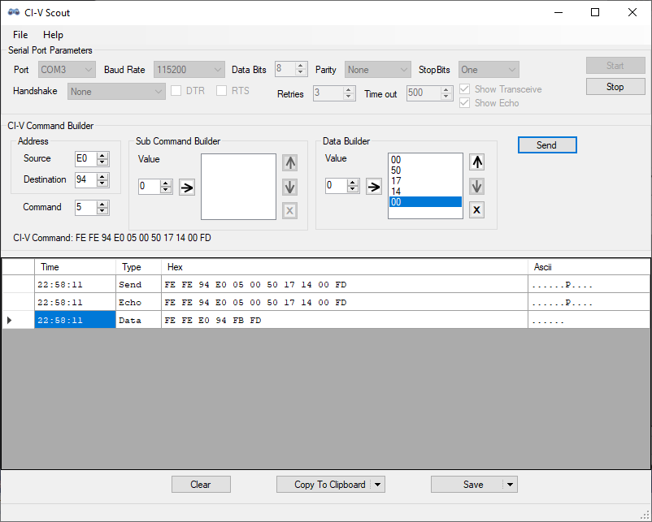
Task: Click the Stop button
Action: (x=615, y=87)
